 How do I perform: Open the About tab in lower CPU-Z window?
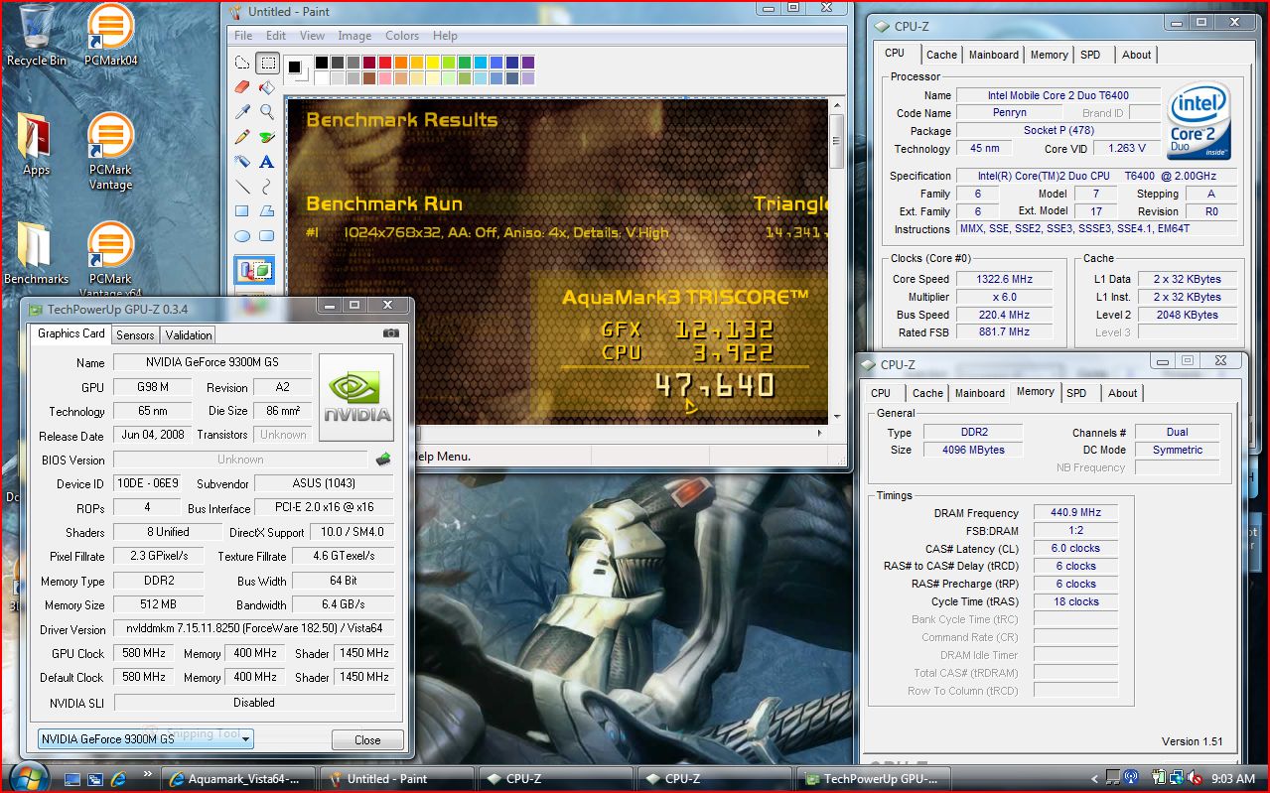[1123, 393]
